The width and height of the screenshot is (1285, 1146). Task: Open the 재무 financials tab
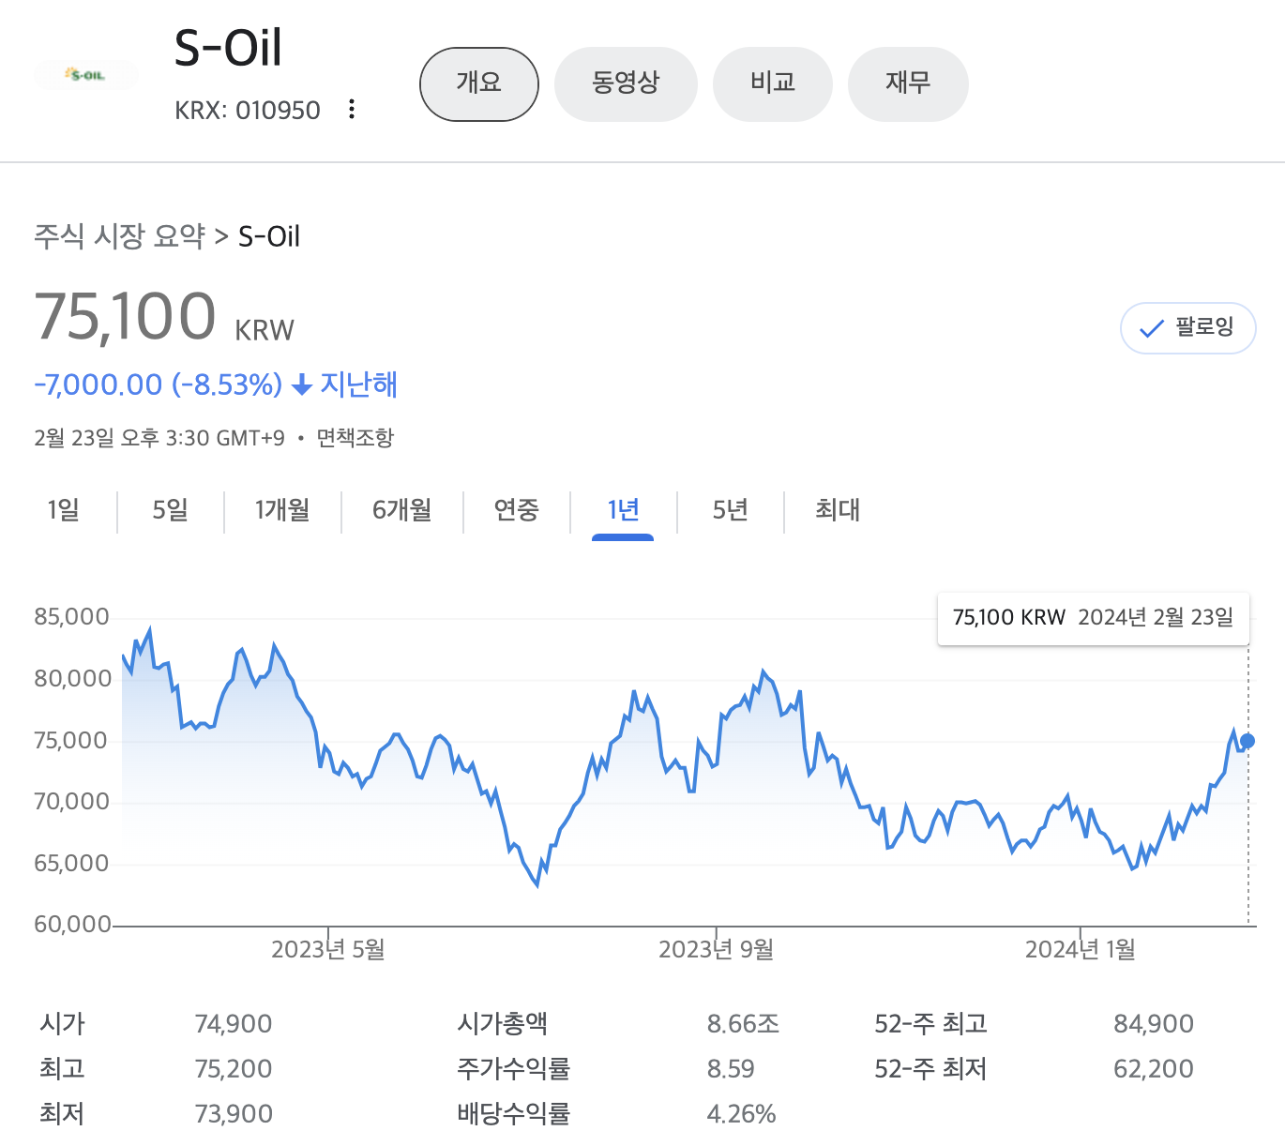pos(908,84)
